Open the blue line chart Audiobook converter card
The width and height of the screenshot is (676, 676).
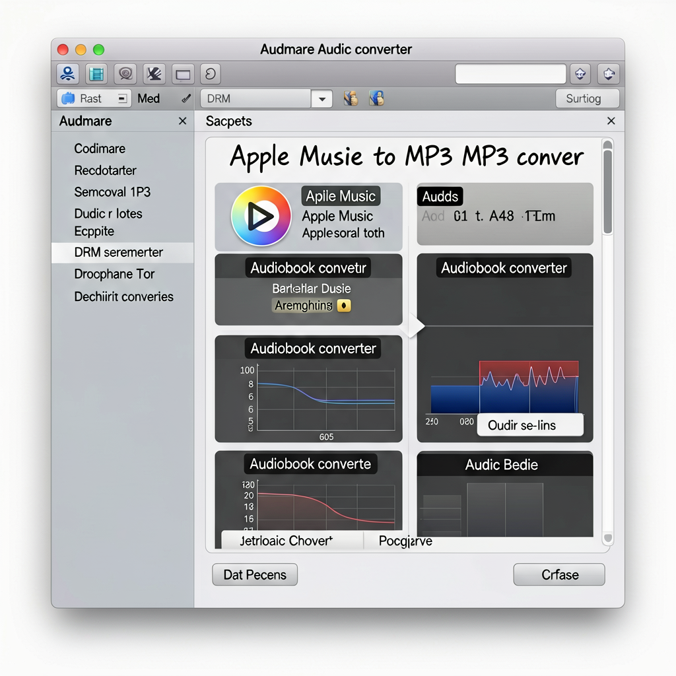(x=309, y=389)
